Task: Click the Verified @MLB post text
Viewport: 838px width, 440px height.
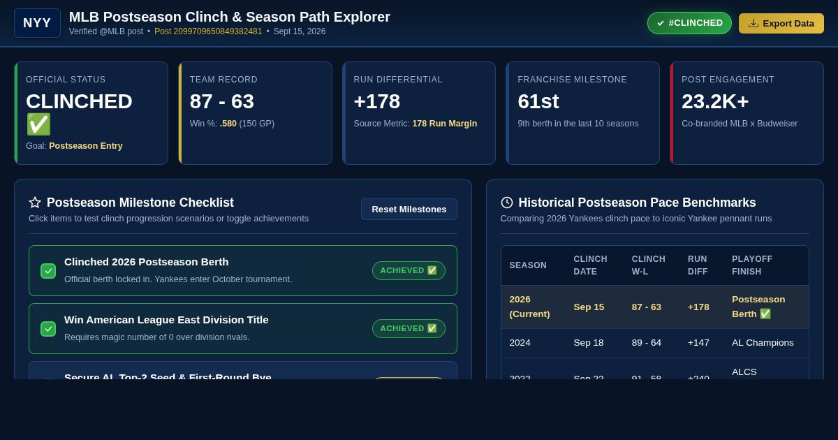Action: point(106,31)
